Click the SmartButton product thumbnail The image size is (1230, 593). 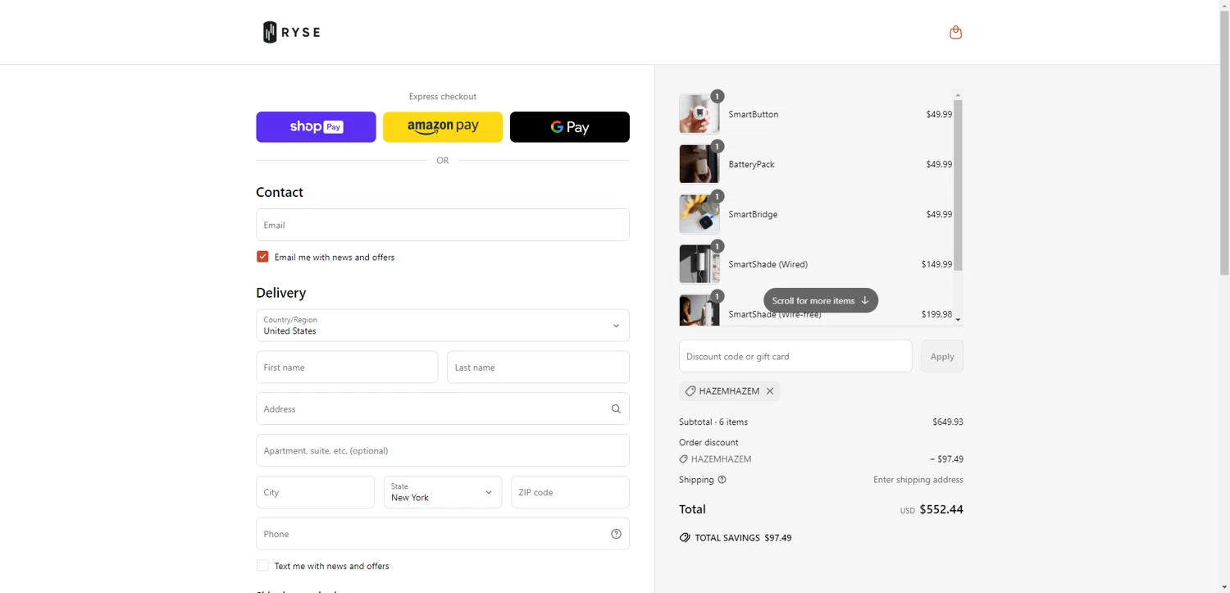699,114
